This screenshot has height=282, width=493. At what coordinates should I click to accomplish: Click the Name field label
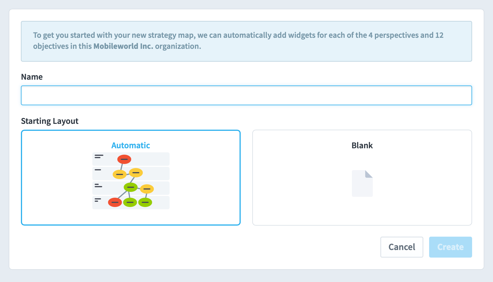click(x=32, y=77)
